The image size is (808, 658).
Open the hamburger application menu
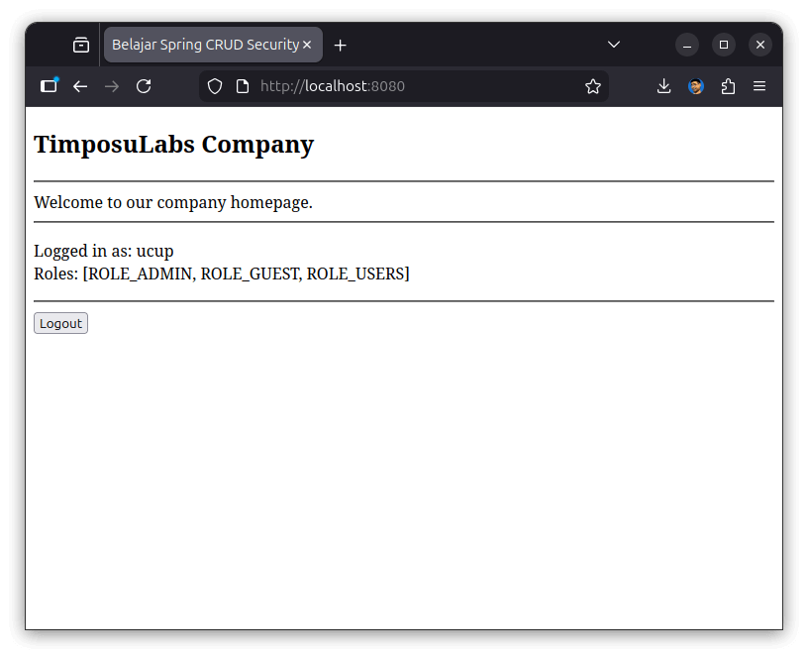pyautogui.click(x=759, y=86)
